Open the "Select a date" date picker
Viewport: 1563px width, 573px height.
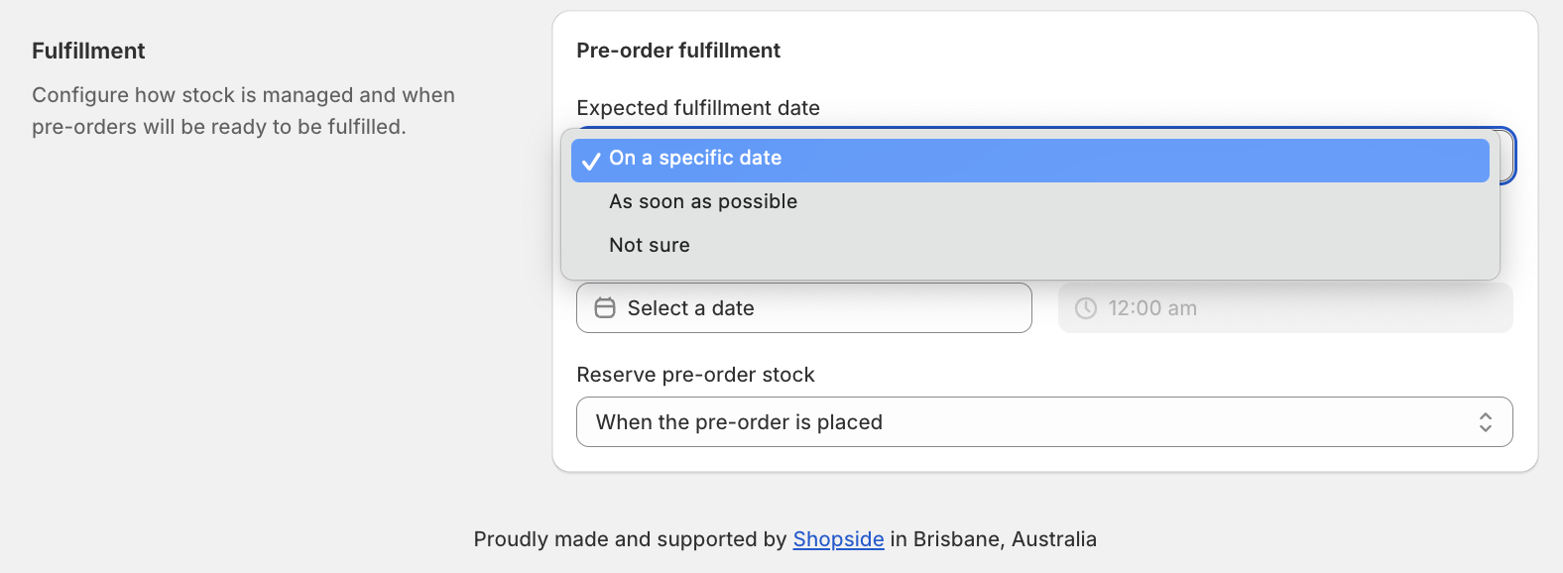point(803,307)
